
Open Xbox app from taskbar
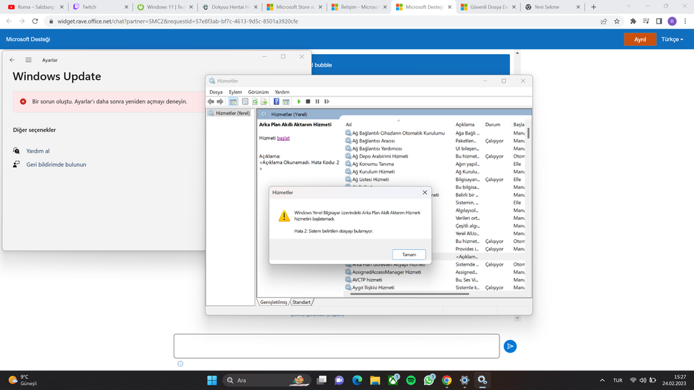393,380
